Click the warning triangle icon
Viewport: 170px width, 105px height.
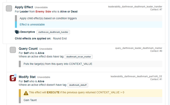pyautogui.click(x=26, y=93)
